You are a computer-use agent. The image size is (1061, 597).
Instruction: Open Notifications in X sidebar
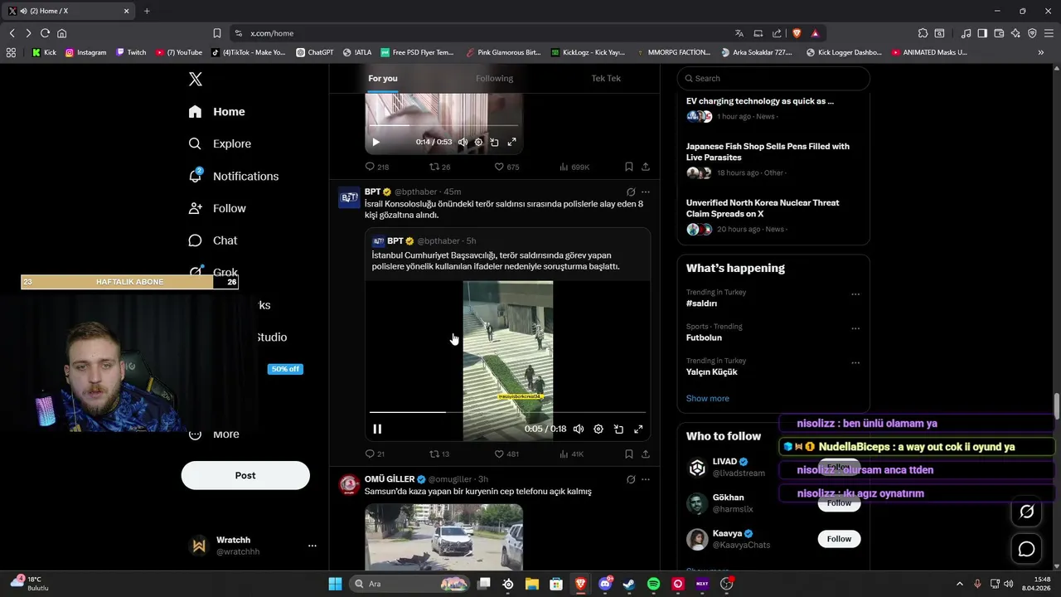(x=234, y=176)
